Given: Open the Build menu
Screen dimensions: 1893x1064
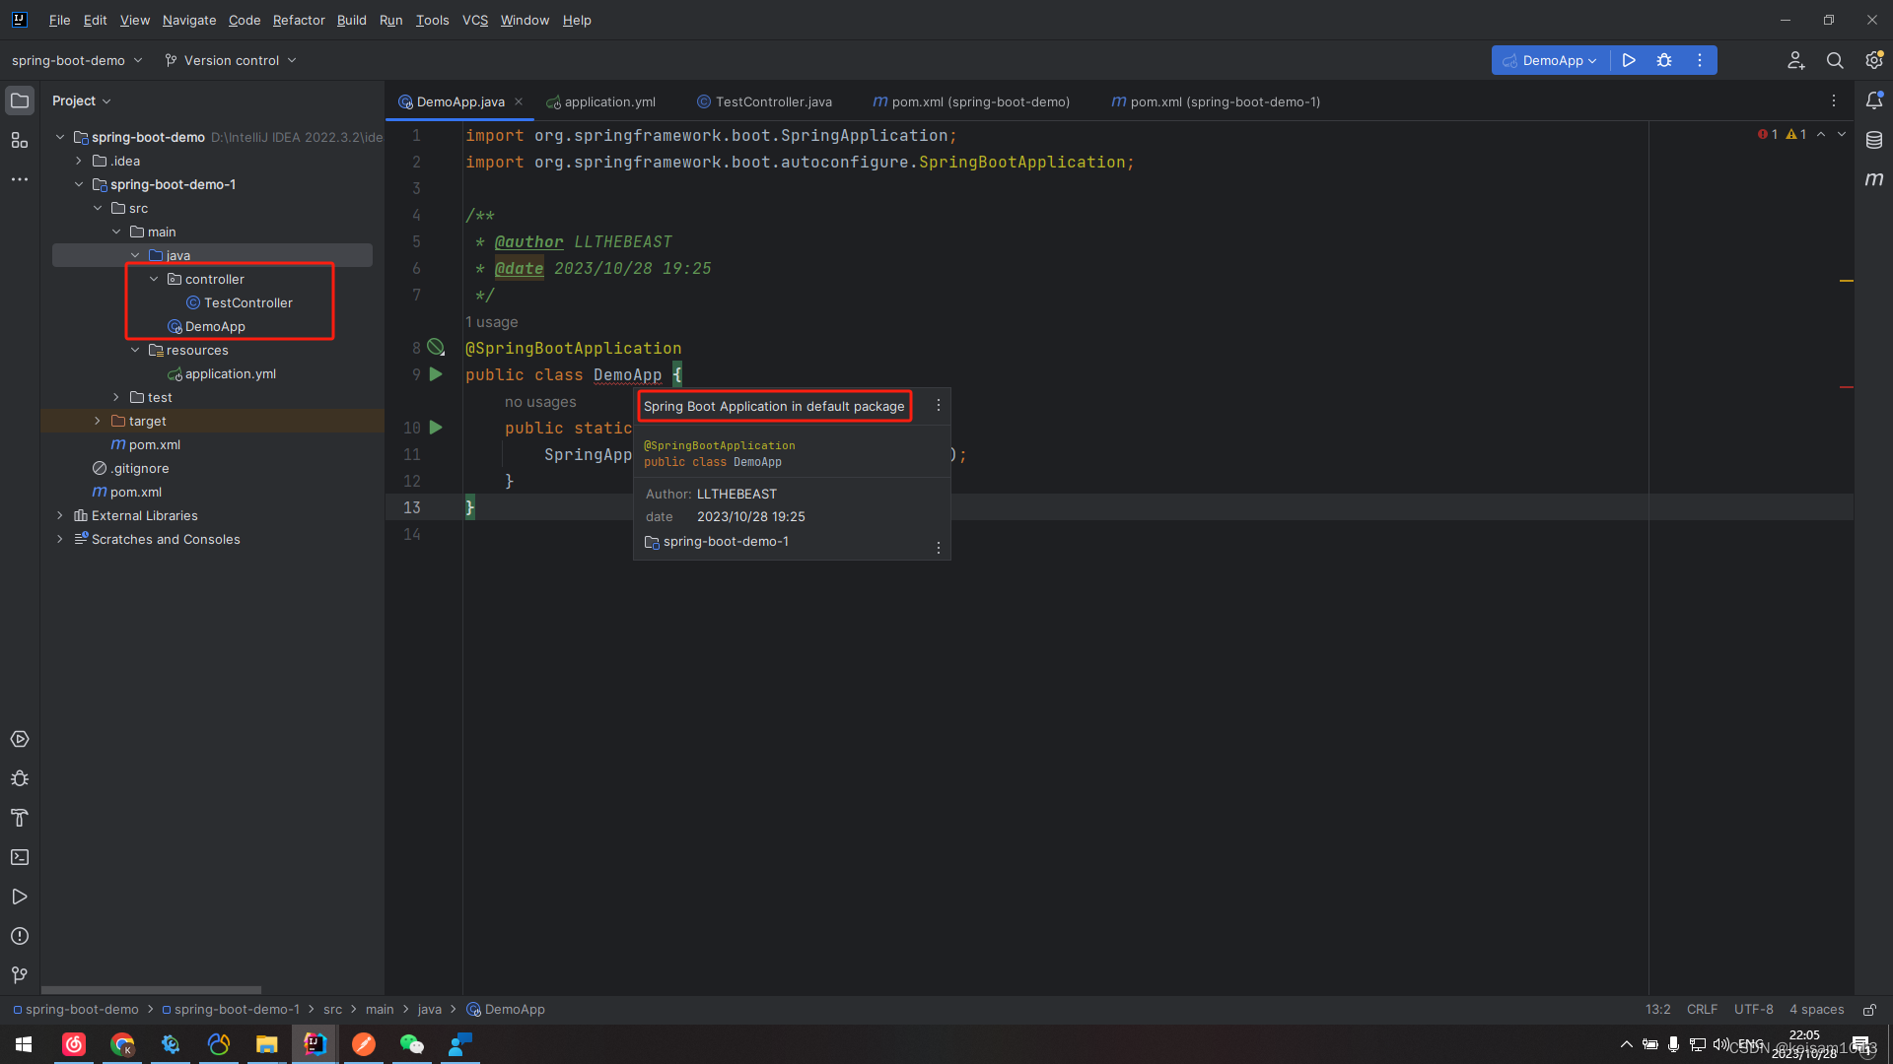Looking at the screenshot, I should point(351,20).
